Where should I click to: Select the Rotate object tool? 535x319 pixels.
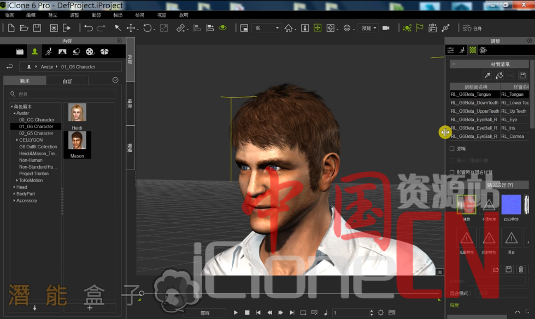148,28
